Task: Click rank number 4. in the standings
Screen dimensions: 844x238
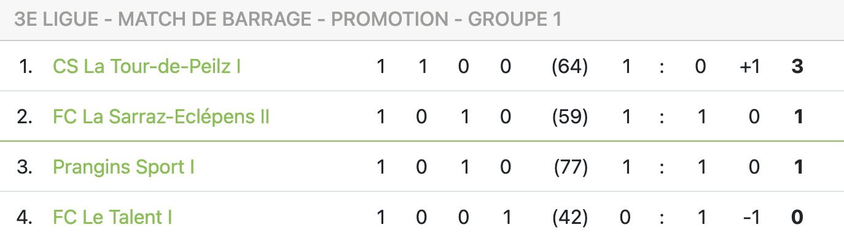Action: pyautogui.click(x=25, y=217)
